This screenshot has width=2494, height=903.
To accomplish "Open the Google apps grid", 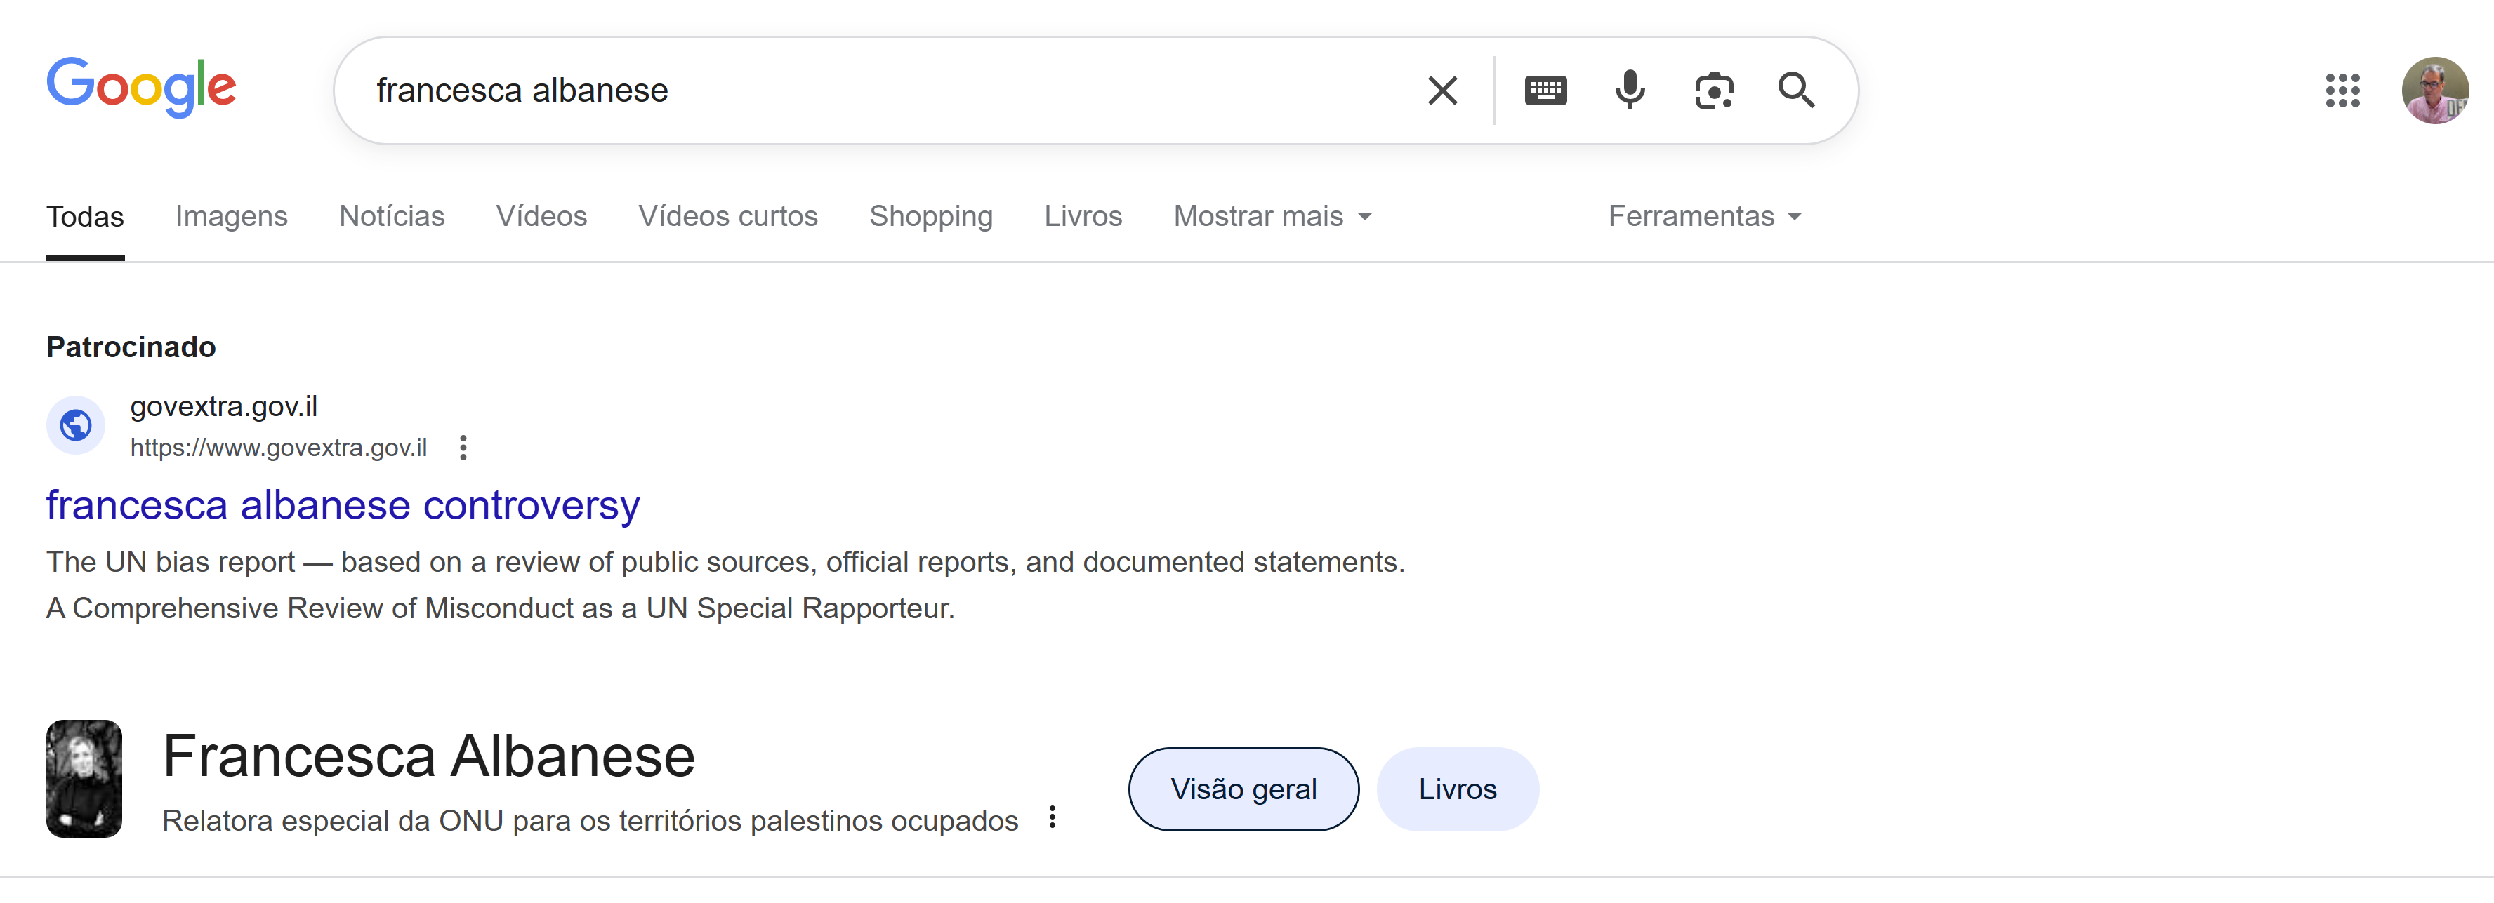I will tap(2342, 91).
